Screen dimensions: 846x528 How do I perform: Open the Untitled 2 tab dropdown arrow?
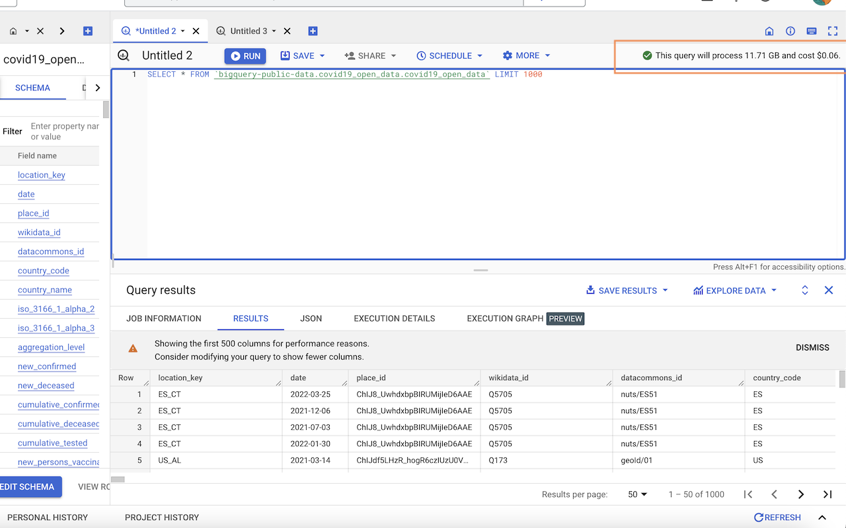[x=183, y=31]
